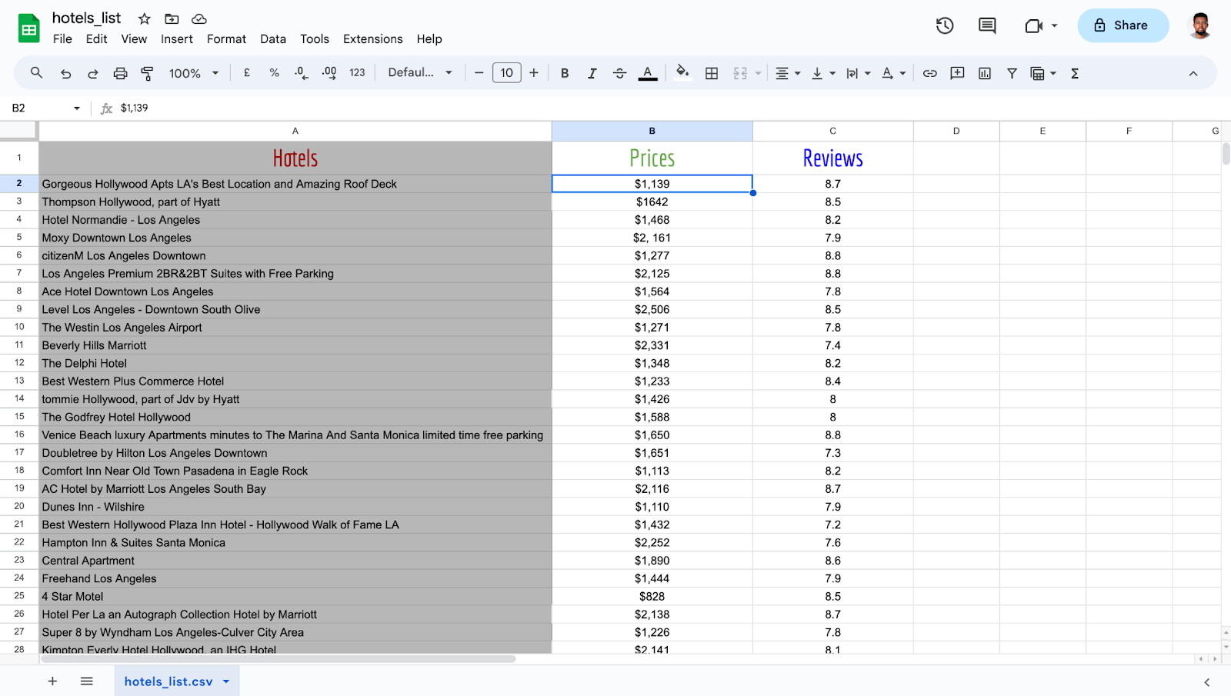Open horizontal align dropdown
Image resolution: width=1231 pixels, height=696 pixels.
point(788,73)
